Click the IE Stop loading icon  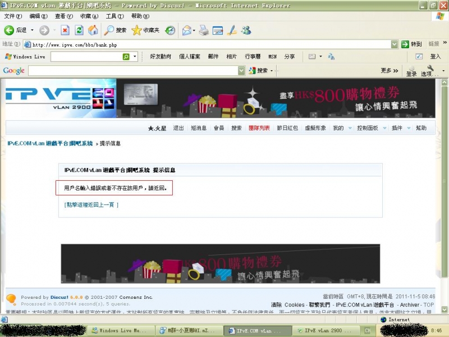[x=65, y=30]
